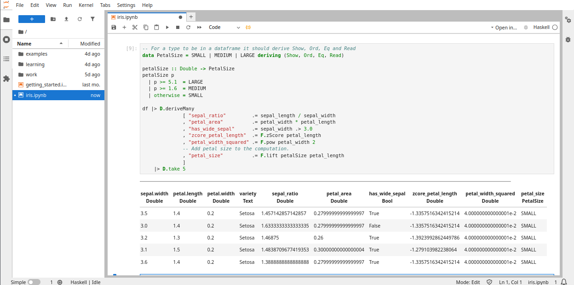Close the iris.ipynb tab unsaved dot
The image size is (574, 285).
[x=180, y=17]
